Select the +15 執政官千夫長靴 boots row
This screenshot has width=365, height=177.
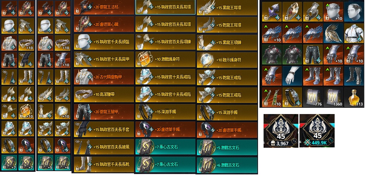[x=104, y=164]
